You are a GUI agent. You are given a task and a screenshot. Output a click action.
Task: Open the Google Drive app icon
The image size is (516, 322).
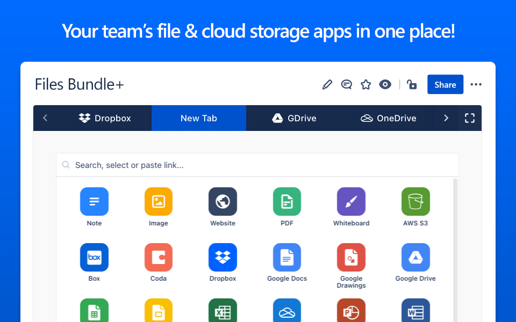click(415, 257)
